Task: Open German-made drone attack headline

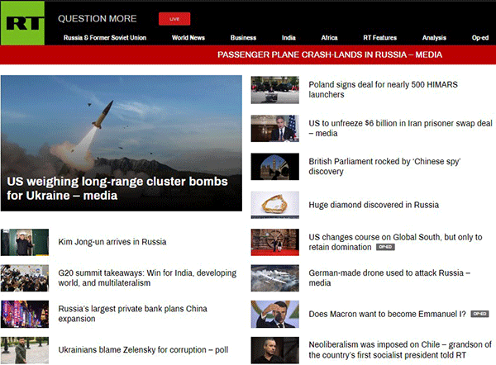Action: (389, 277)
